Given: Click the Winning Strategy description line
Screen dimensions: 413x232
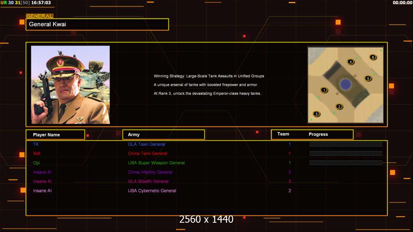Looking at the screenshot, I should coord(209,76).
